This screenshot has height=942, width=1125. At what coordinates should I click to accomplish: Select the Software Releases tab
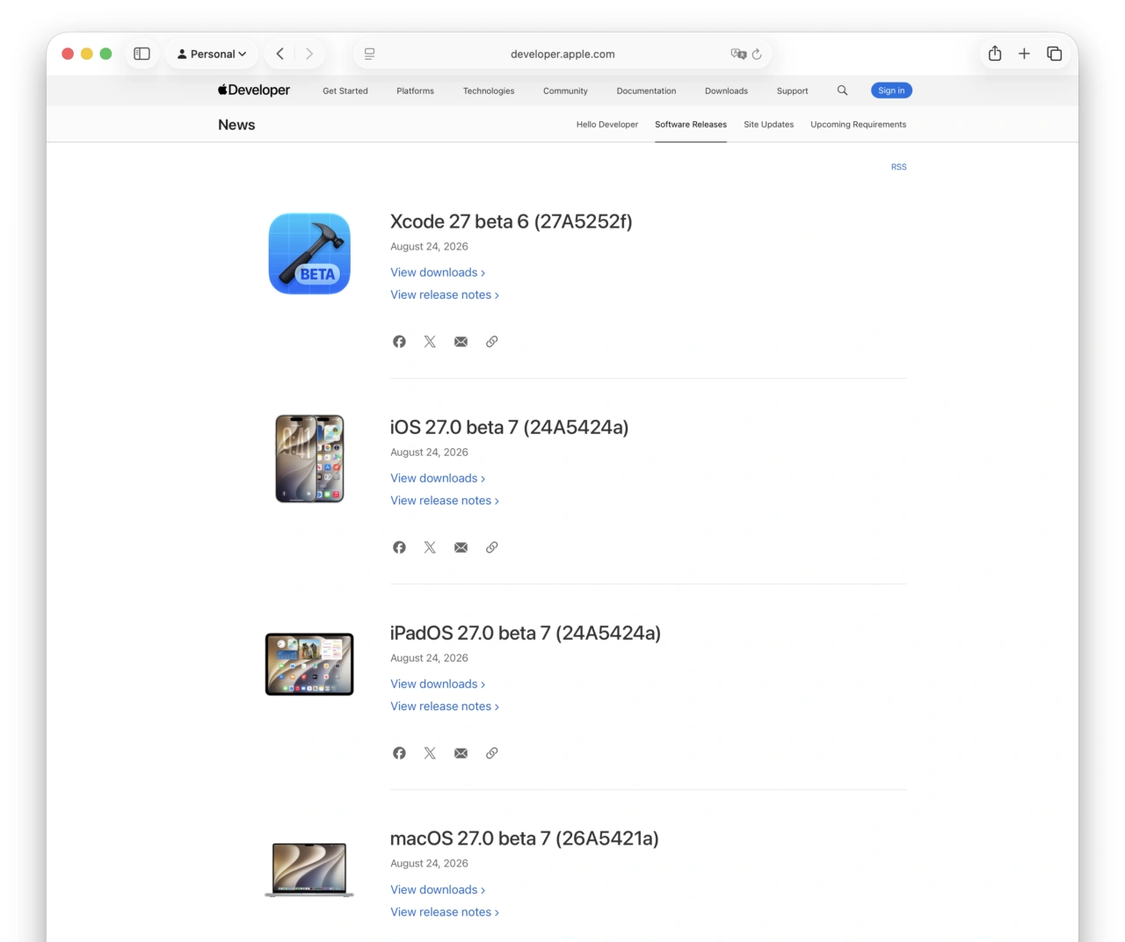coord(691,125)
